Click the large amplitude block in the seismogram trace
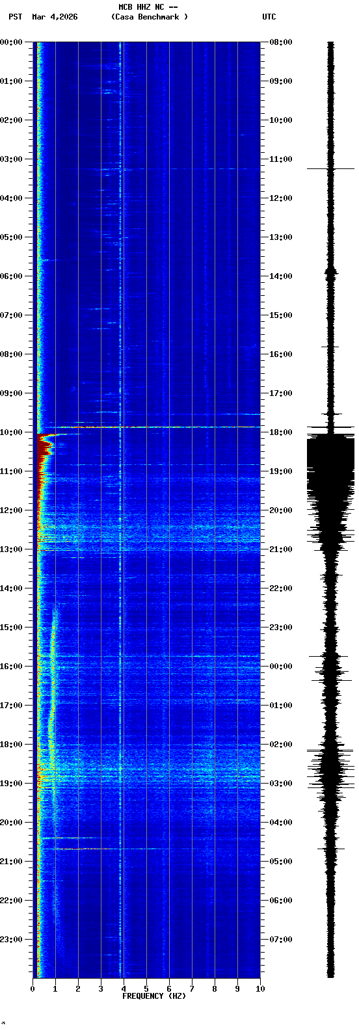 pos(330,464)
